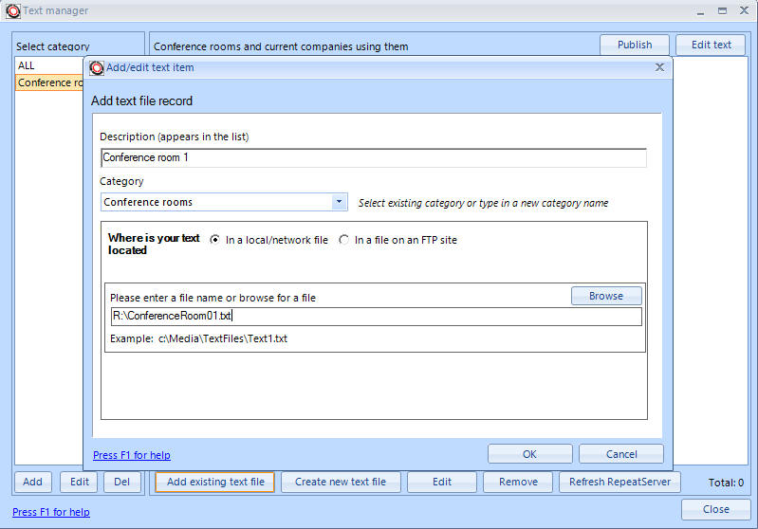
Task: Click the Remove button
Action: click(x=518, y=482)
